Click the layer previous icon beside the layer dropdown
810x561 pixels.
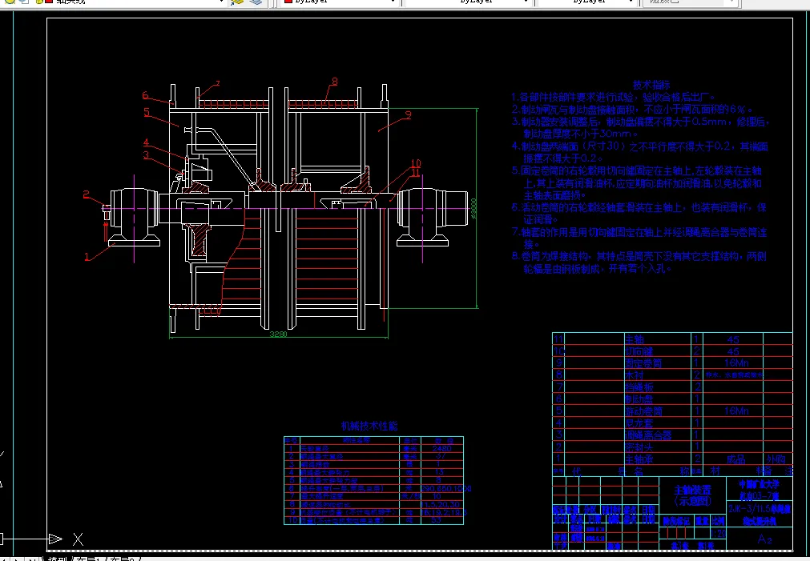(237, 2)
